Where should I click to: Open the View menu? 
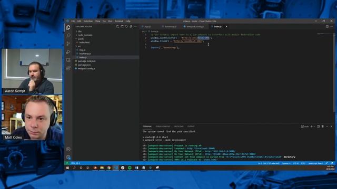click(97, 21)
